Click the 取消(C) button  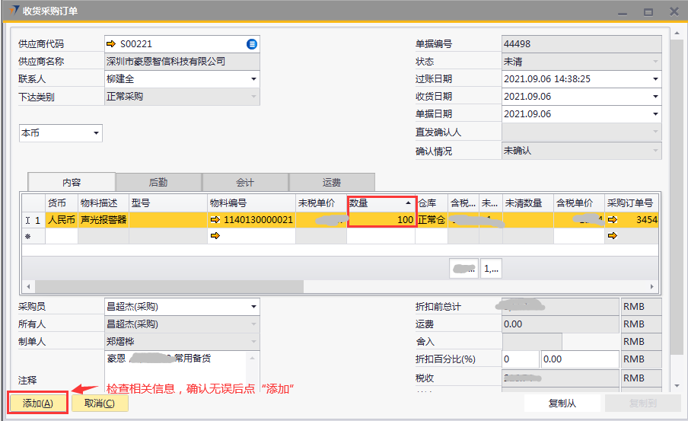[100, 403]
